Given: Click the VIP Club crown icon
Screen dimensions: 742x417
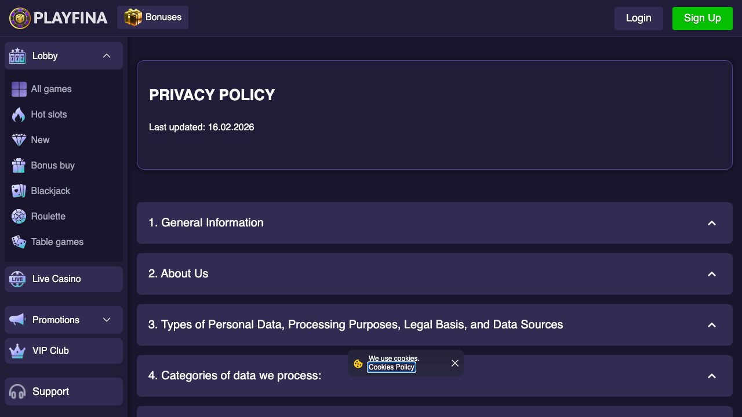Looking at the screenshot, I should coord(17,350).
